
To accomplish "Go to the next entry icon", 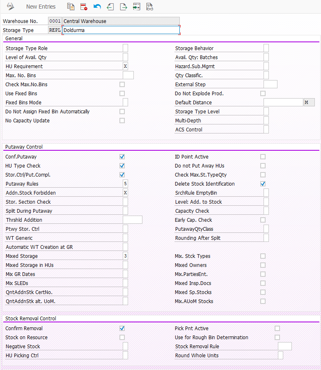I will coord(123,7).
